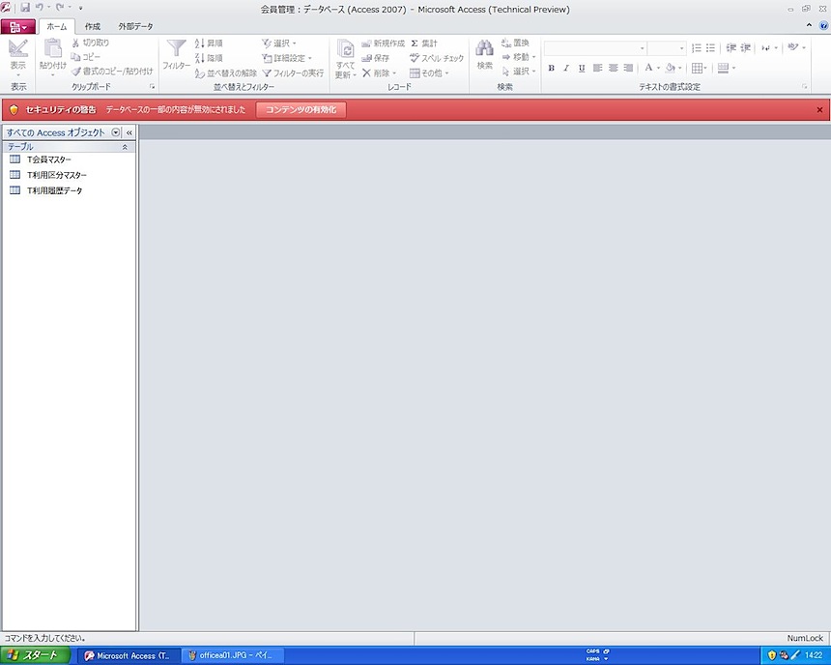Open the Office button menu
Screen dimensions: 831x665
[18, 26]
